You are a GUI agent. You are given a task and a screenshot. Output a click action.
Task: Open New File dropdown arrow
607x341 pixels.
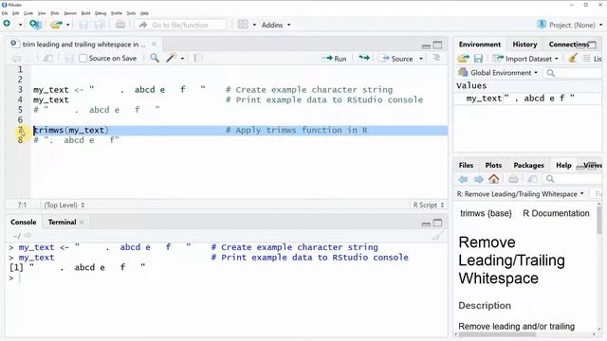click(x=20, y=25)
